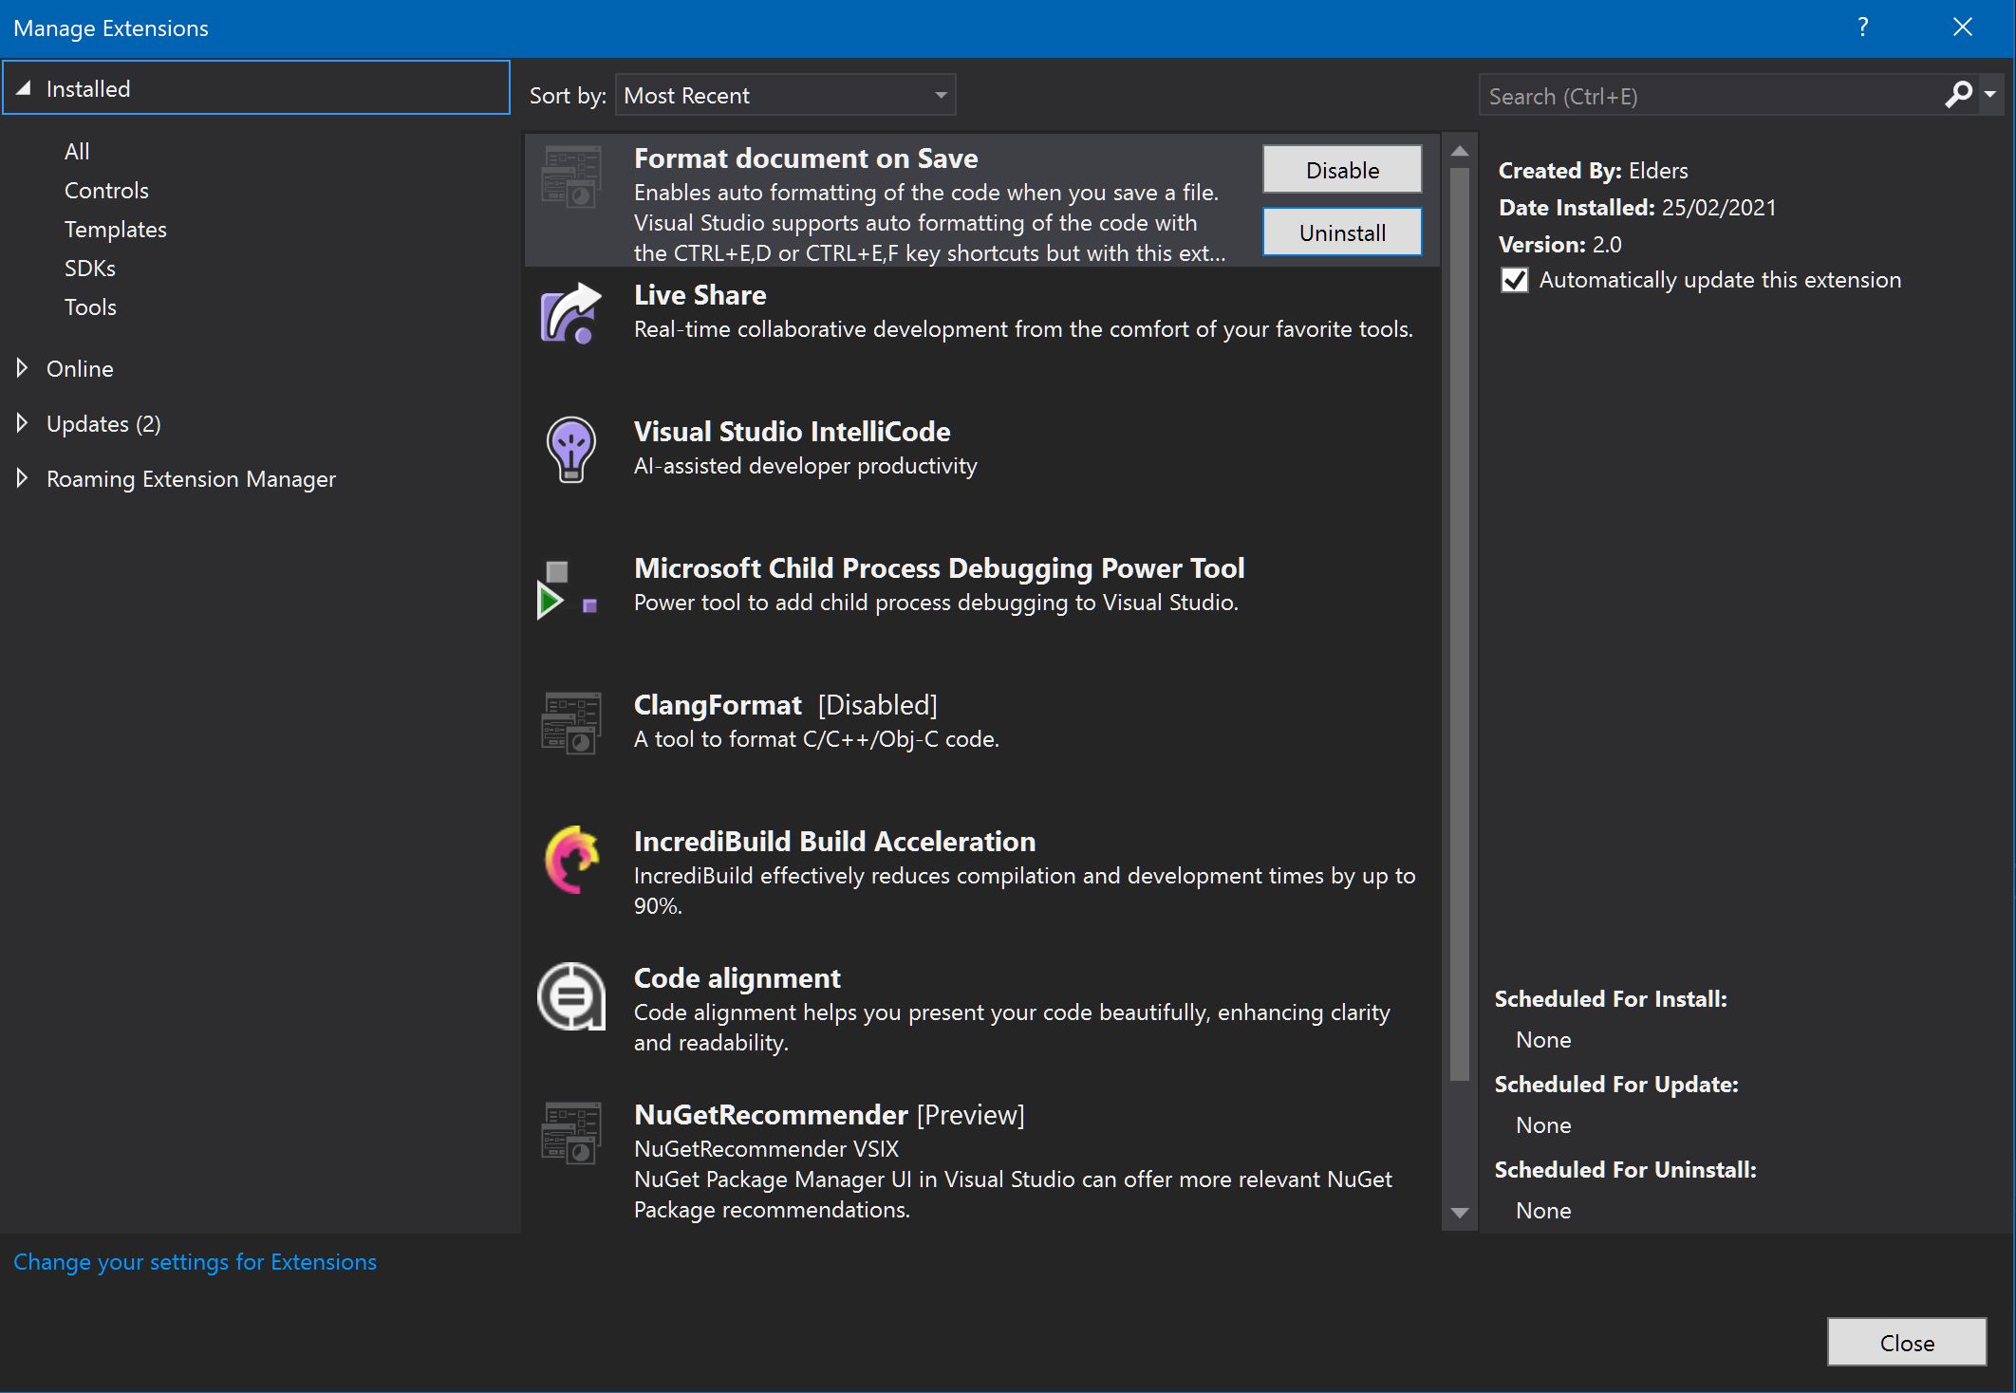Click the help question mark icon
Image resolution: width=2016 pixels, height=1393 pixels.
tap(1862, 27)
